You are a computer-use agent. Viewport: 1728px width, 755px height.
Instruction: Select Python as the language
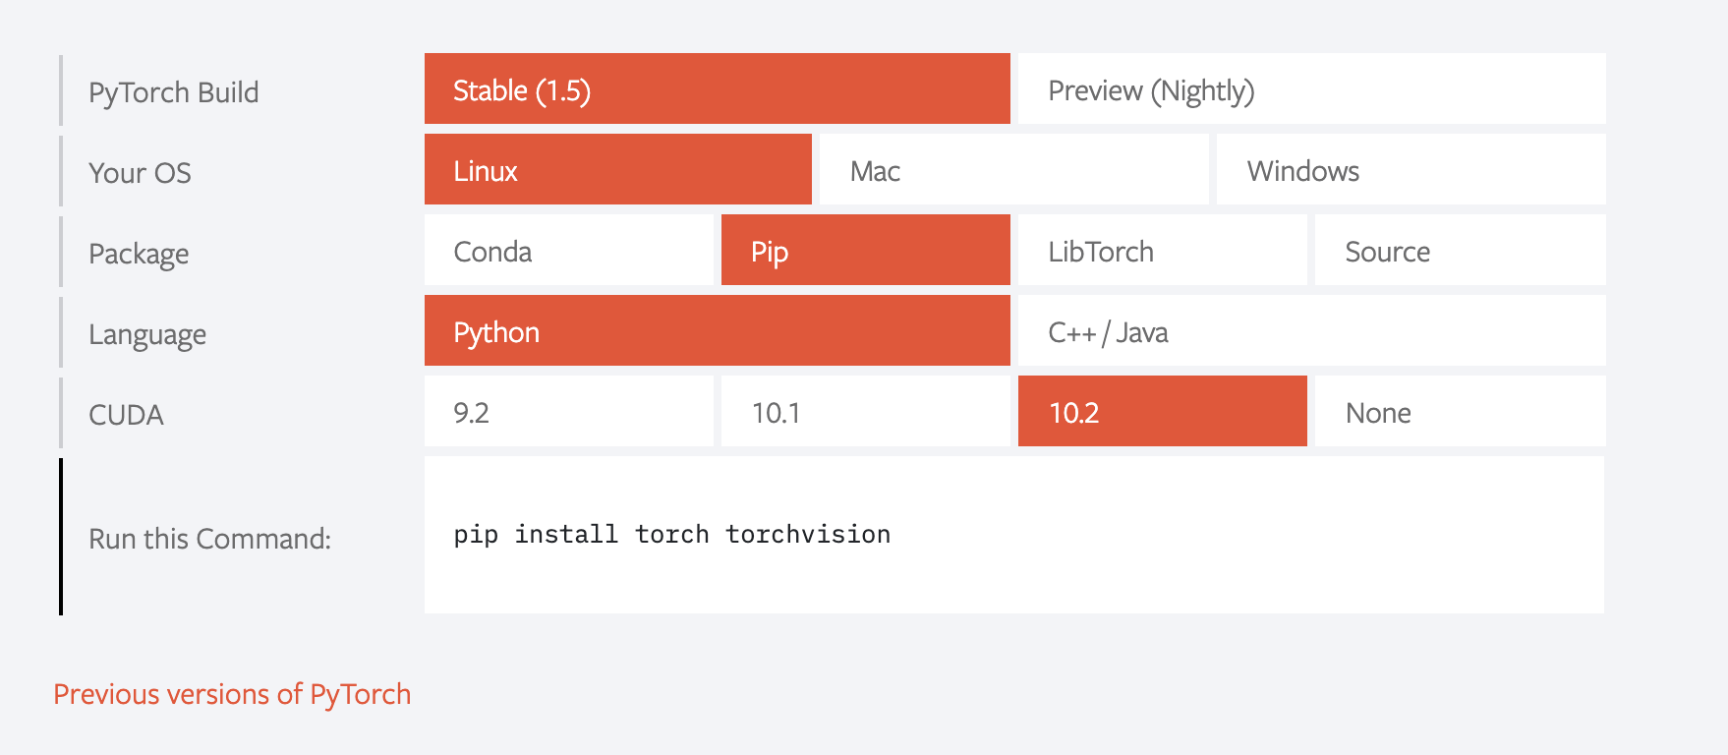click(x=717, y=330)
